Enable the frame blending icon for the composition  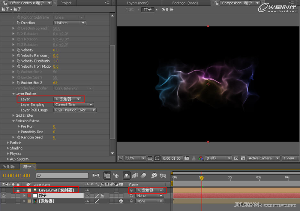coord(135,175)
